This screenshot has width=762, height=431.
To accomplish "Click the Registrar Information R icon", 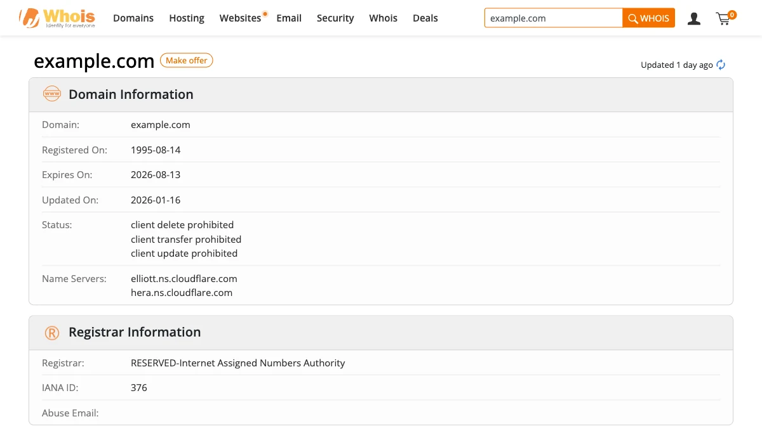I will click(51, 333).
